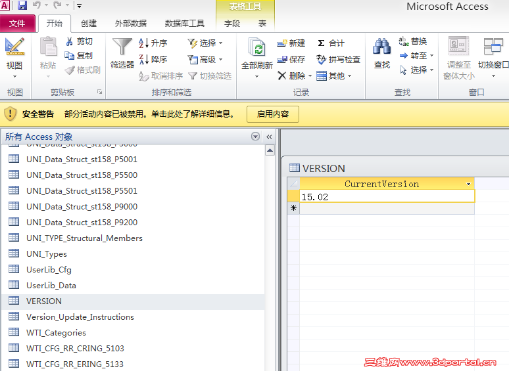
Task: Switch to 创建 (Create) ribbon tab
Action: click(89, 24)
